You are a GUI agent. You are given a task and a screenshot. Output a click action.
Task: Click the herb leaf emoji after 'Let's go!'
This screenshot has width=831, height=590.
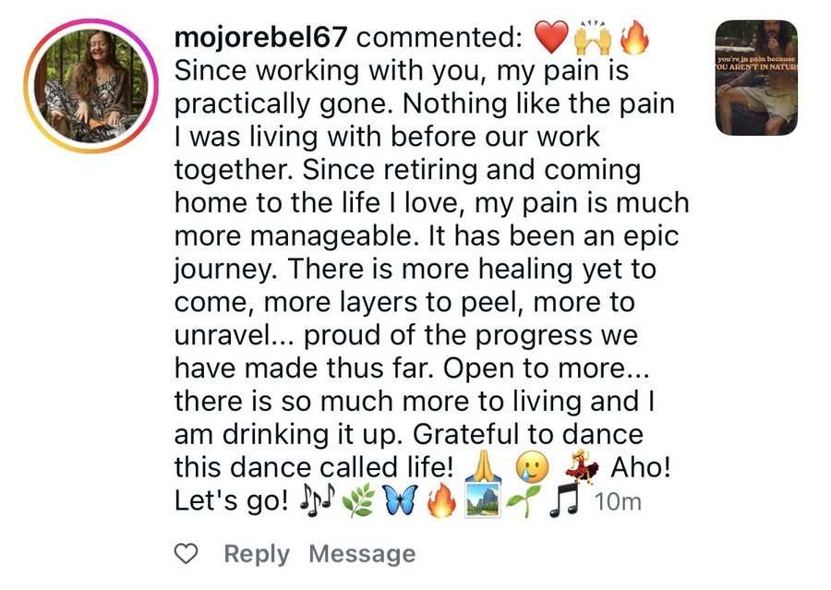[x=358, y=500]
